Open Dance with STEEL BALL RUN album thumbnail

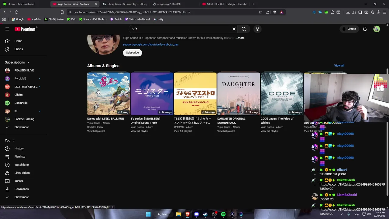point(108,94)
